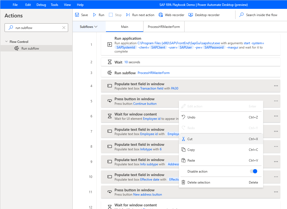Viewport: 287px width, 209px height.
Task: Open the View menu
Action: 67,5
